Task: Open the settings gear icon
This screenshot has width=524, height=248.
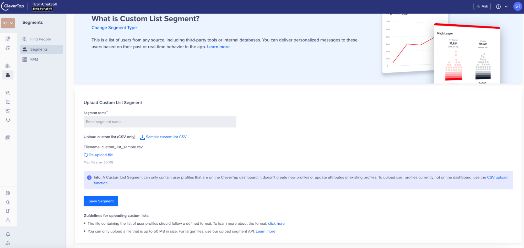Action: (8, 193)
